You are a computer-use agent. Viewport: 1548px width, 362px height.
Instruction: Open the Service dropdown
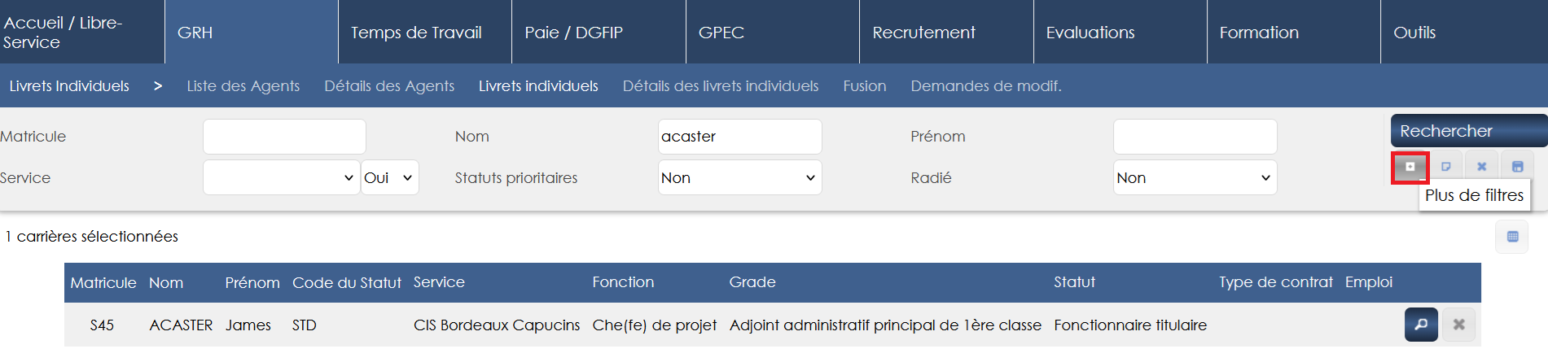pyautogui.click(x=281, y=177)
